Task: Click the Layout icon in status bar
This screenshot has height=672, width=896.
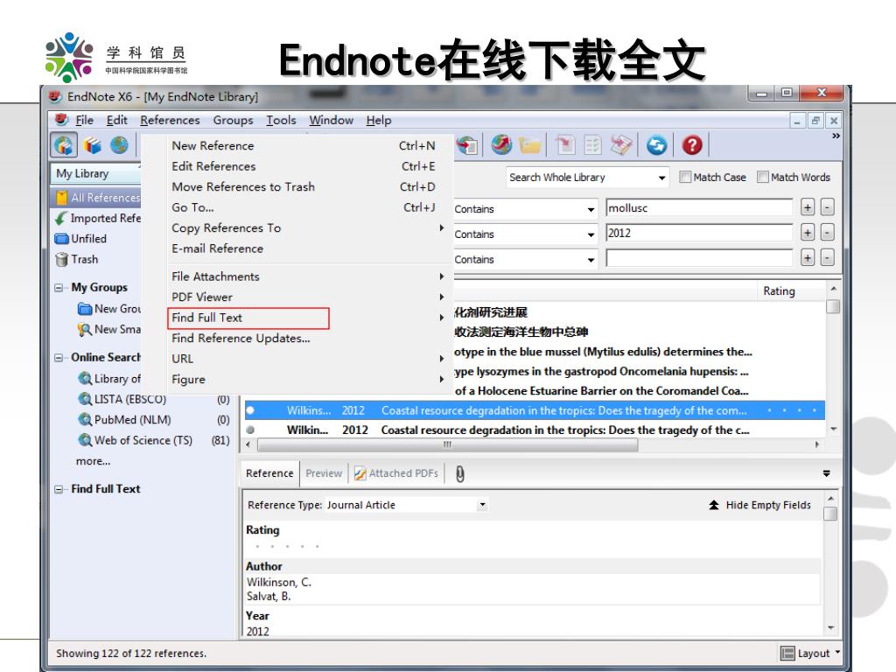Action: coord(787,653)
